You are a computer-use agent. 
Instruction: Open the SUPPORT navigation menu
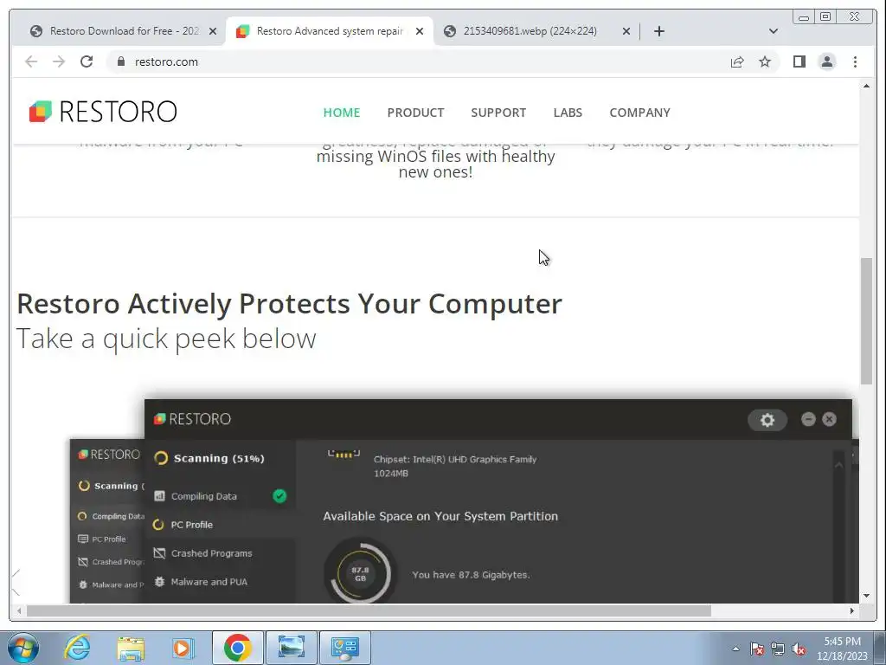pyautogui.click(x=498, y=113)
